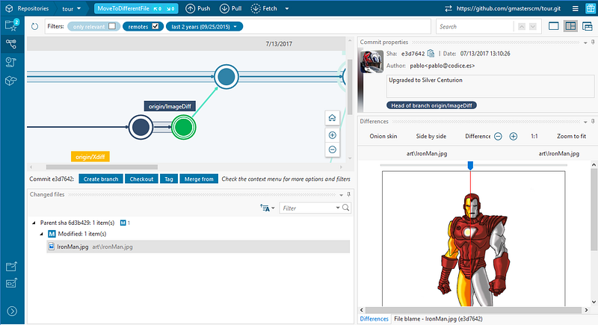Click the Checkout button

[141, 179]
